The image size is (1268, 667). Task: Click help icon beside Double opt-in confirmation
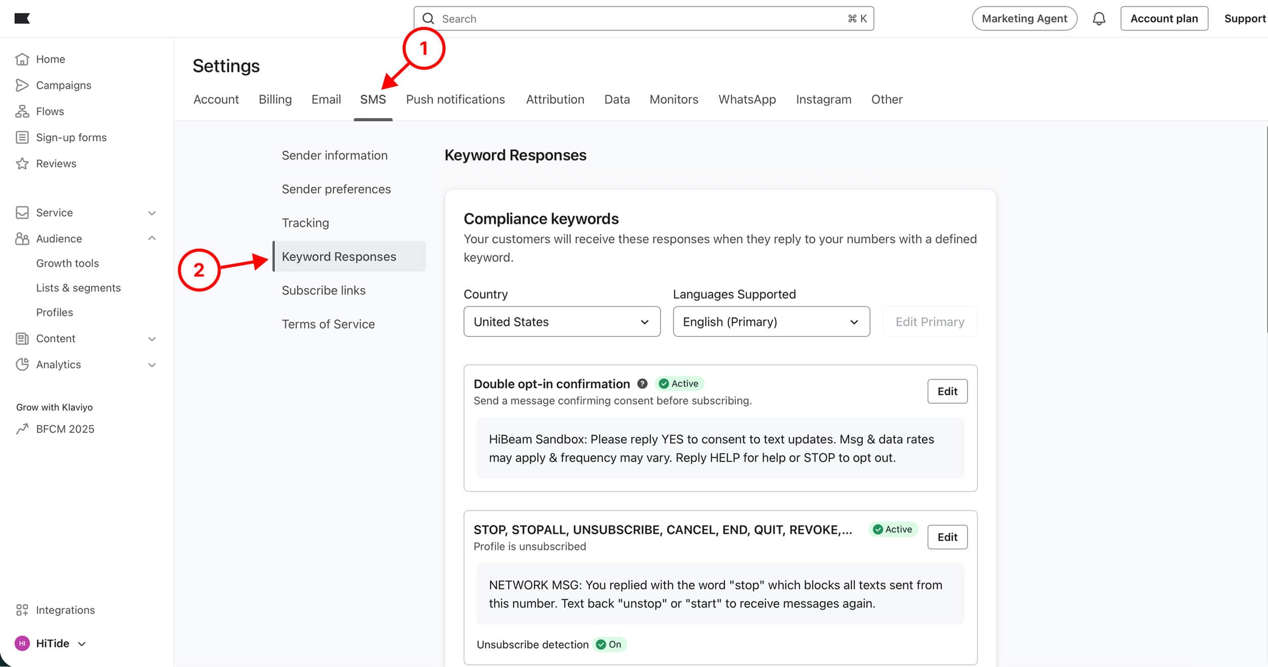pyautogui.click(x=642, y=384)
